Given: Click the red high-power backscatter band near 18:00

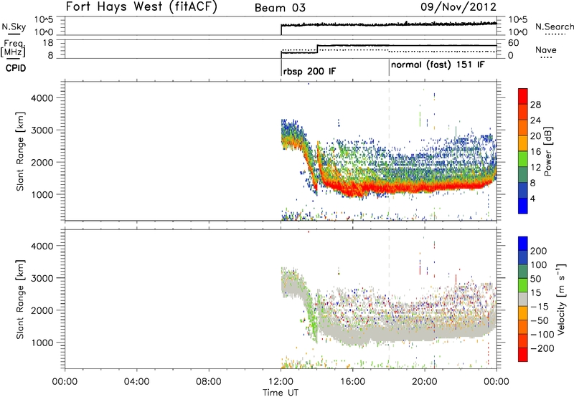Looking at the screenshot, I should pos(389,187).
